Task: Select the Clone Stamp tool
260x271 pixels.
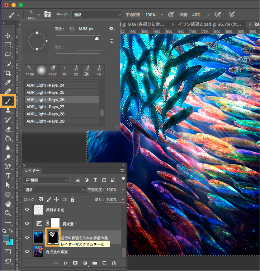Action: pyautogui.click(x=8, y=111)
